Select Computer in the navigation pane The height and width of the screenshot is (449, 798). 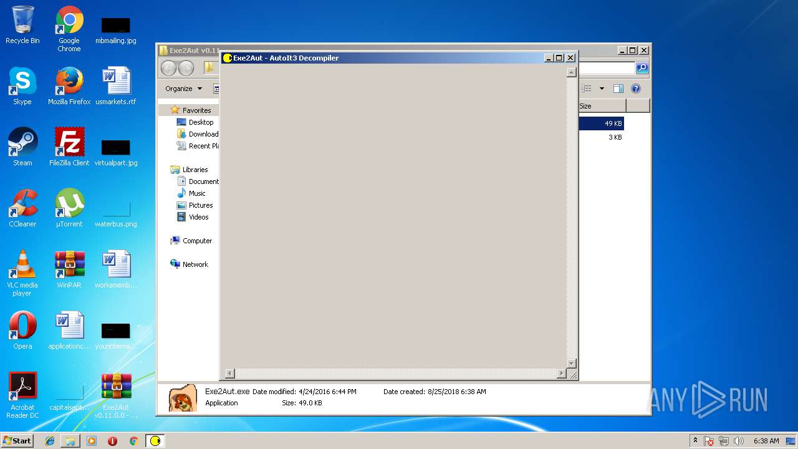191,241
